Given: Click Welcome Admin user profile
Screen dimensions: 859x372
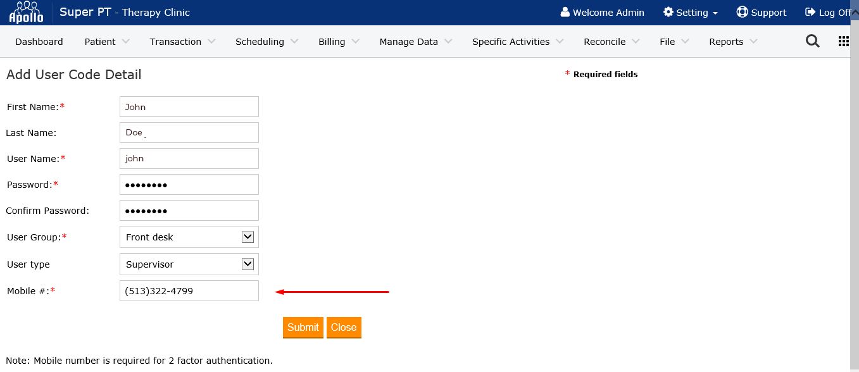Looking at the screenshot, I should [x=602, y=13].
